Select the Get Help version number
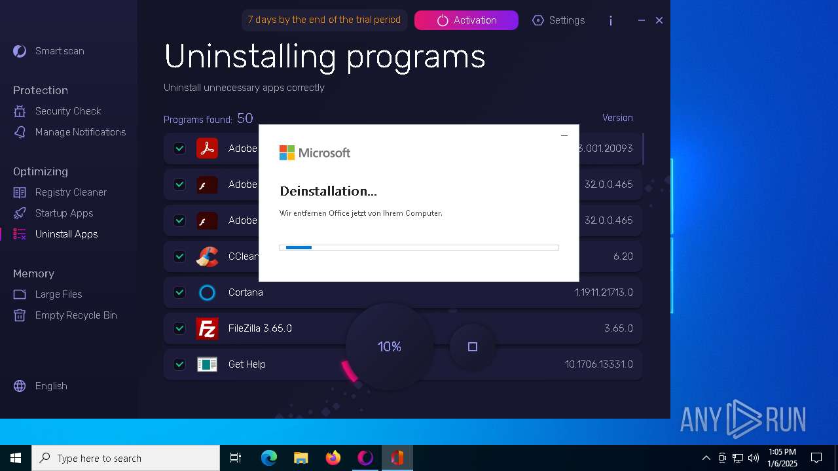Viewport: 838px width, 471px height. (x=598, y=364)
